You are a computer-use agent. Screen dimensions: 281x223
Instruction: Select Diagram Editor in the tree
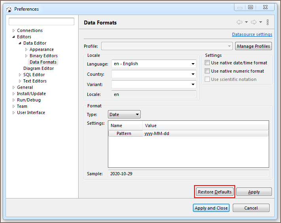[38, 68]
